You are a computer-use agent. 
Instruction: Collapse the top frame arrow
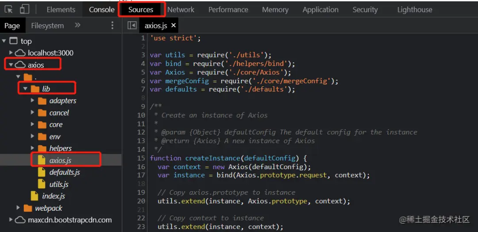tap(4, 41)
